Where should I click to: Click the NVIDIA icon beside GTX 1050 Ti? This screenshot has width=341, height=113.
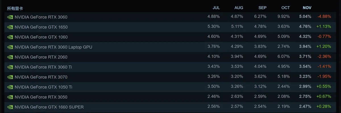(x=10, y=87)
